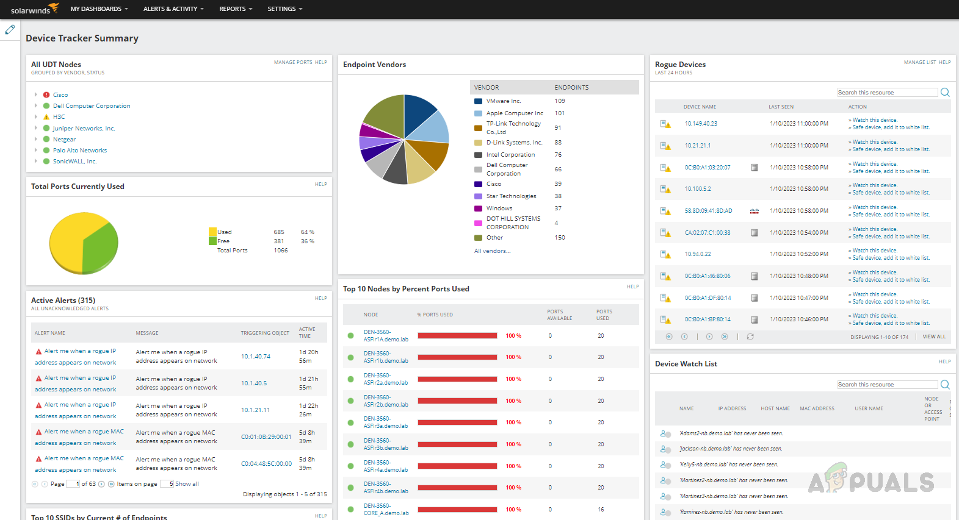Go to previous page in Rogue Devices
The height and width of the screenshot is (520, 959).
coord(684,337)
